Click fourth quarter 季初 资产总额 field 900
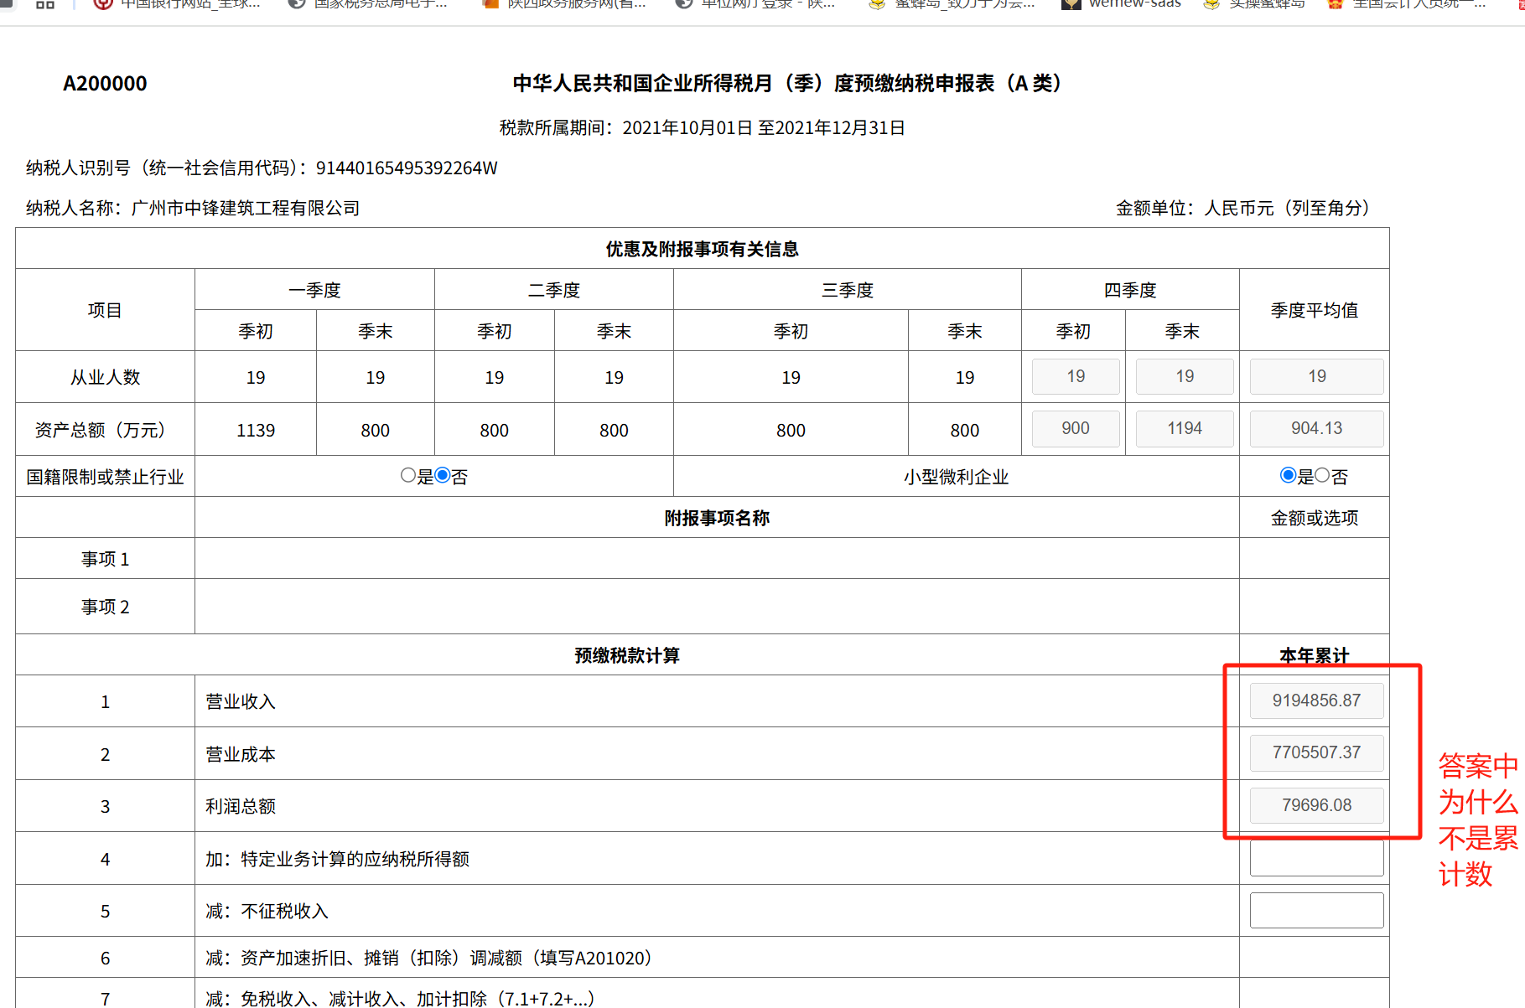Screen dimensions: 1525x1008 coord(1076,428)
